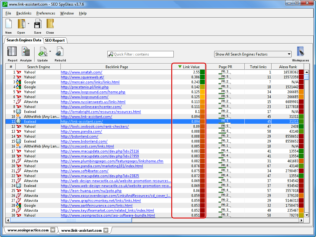Screen dimensions: 316x237
Task: Click into the Quick Filter field
Action: pyautogui.click(x=140, y=54)
